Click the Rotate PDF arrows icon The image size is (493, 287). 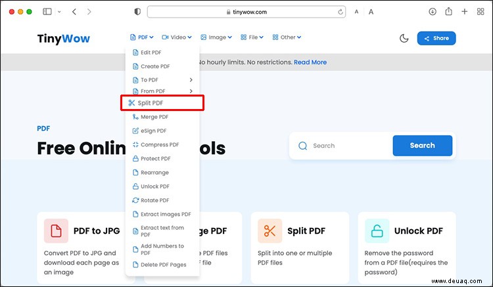pos(135,200)
